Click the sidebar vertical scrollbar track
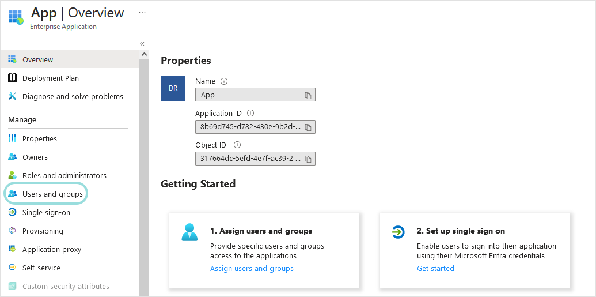The image size is (596, 297). (144, 177)
